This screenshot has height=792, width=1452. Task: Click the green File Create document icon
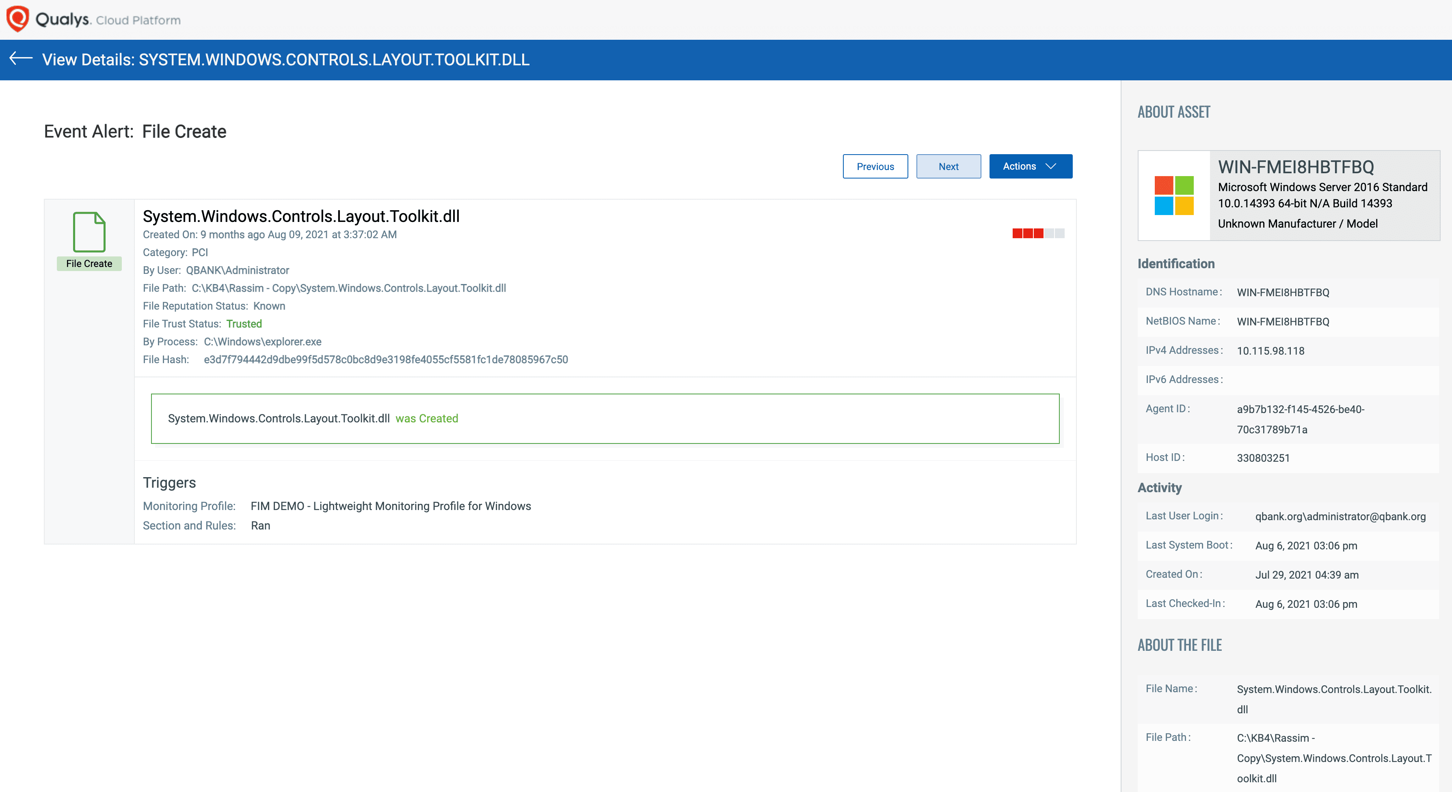pyautogui.click(x=89, y=232)
